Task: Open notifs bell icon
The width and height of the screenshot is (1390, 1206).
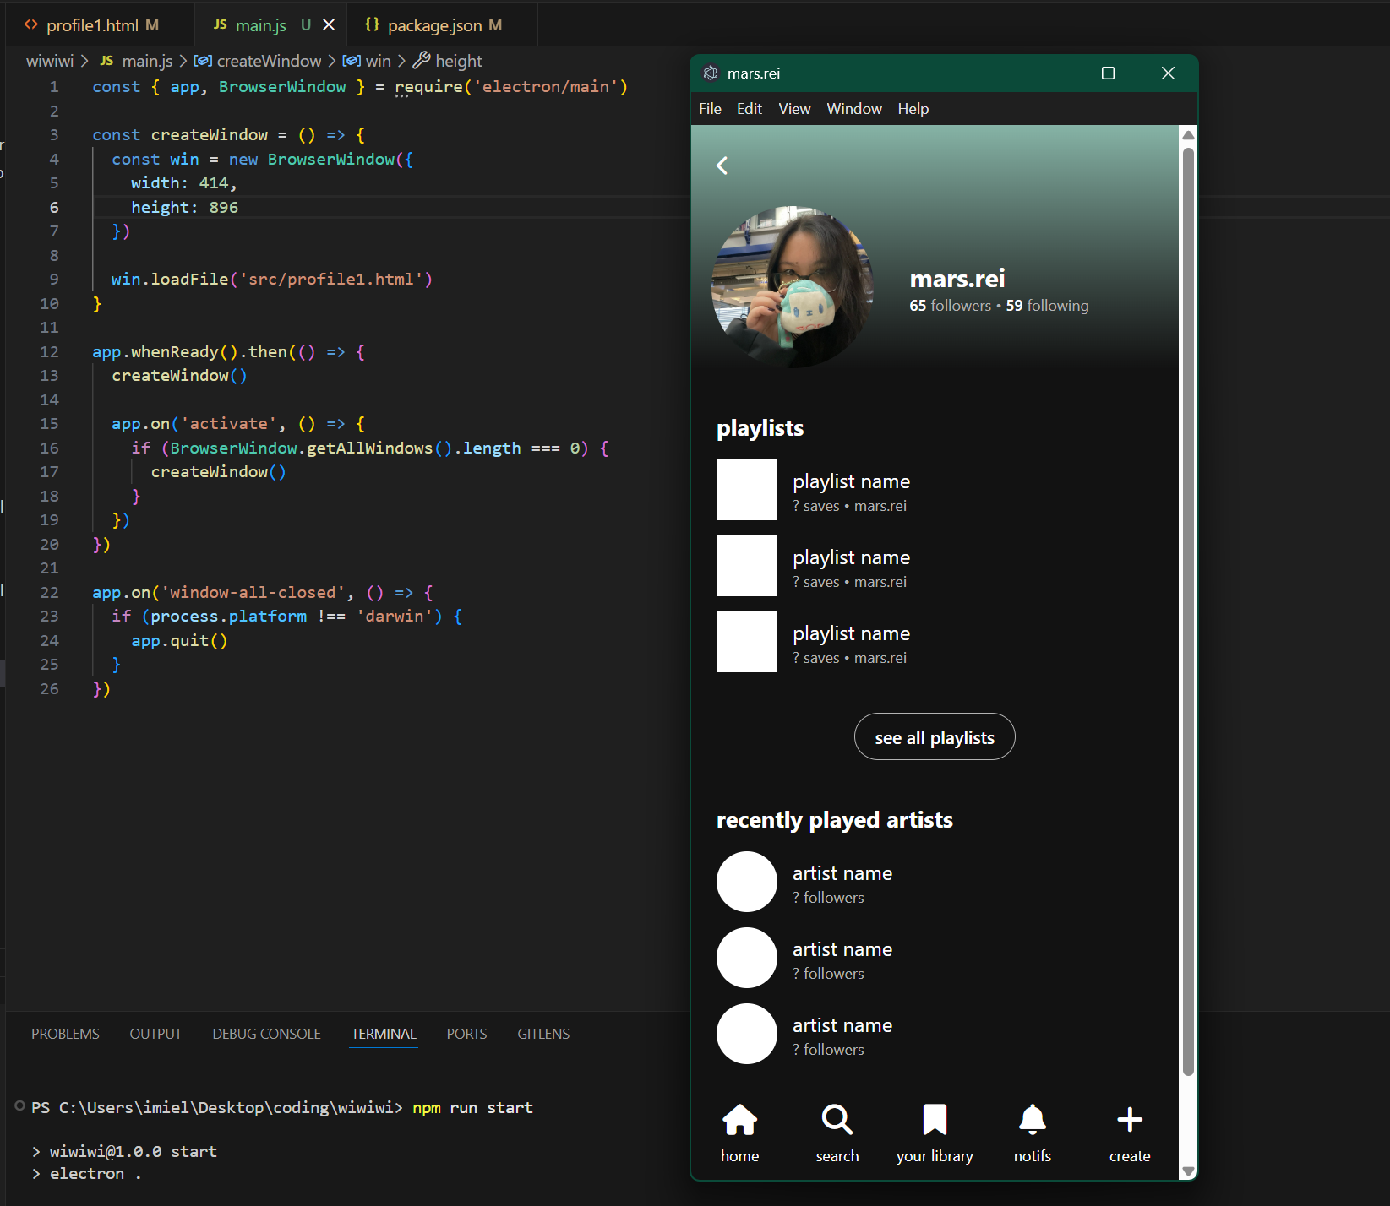Action: tap(1032, 1121)
